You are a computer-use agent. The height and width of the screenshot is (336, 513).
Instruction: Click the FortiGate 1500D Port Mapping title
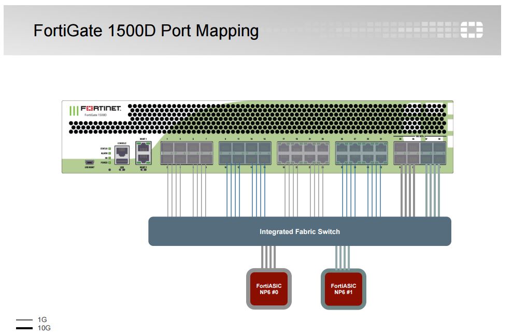pyautogui.click(x=146, y=31)
